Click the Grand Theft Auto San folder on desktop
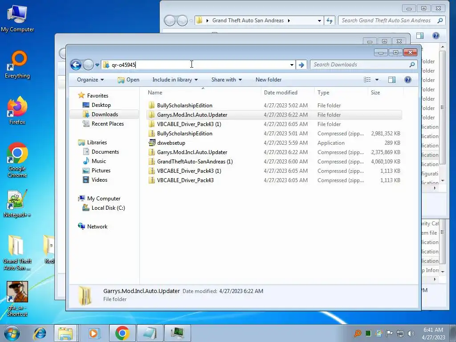 click(17, 253)
